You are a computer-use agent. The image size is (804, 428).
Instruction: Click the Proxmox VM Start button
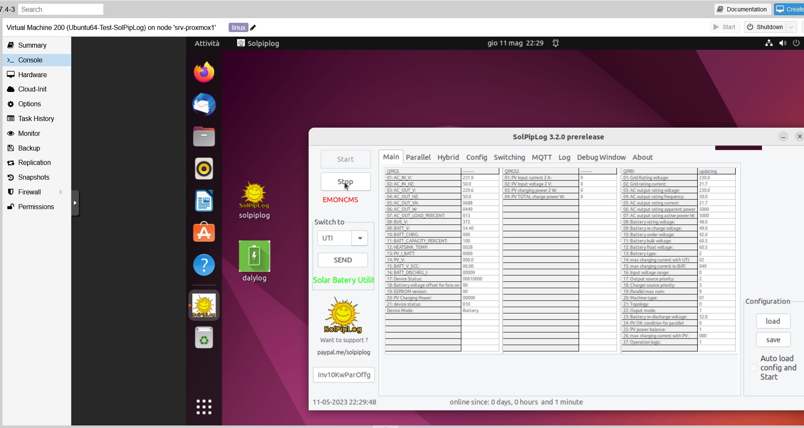click(725, 27)
